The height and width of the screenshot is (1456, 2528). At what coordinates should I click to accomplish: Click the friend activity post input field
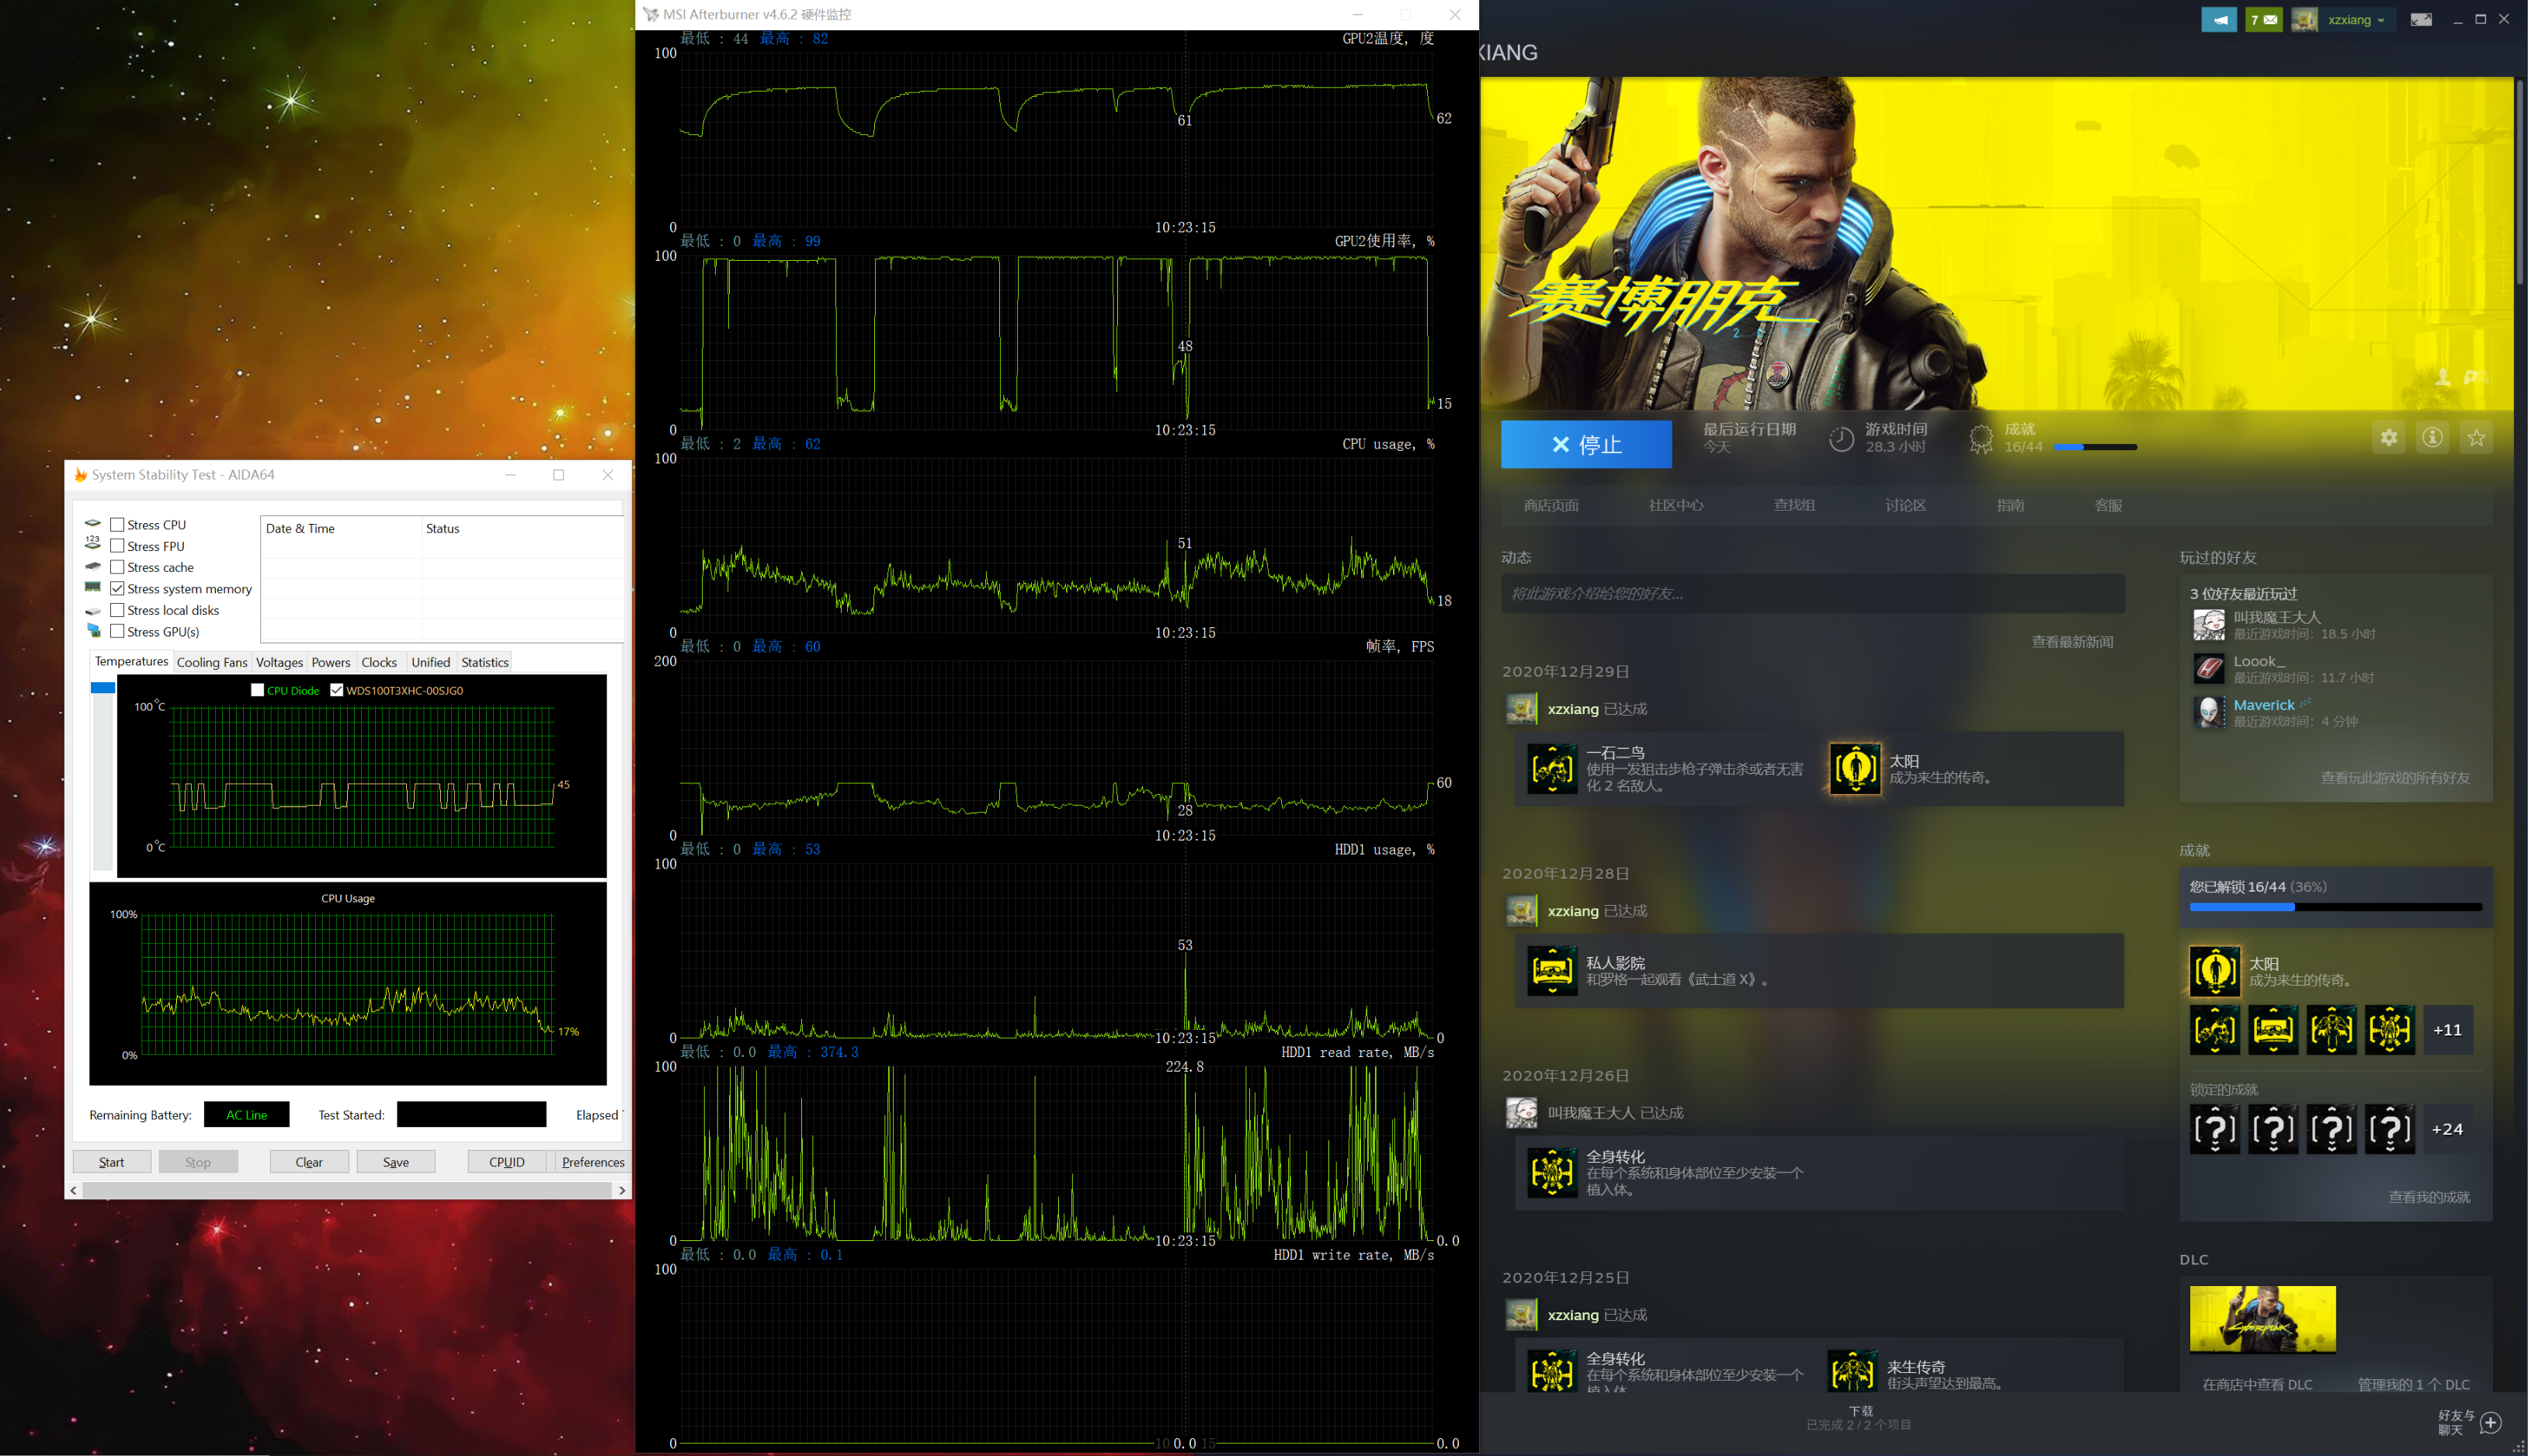pos(1811,594)
